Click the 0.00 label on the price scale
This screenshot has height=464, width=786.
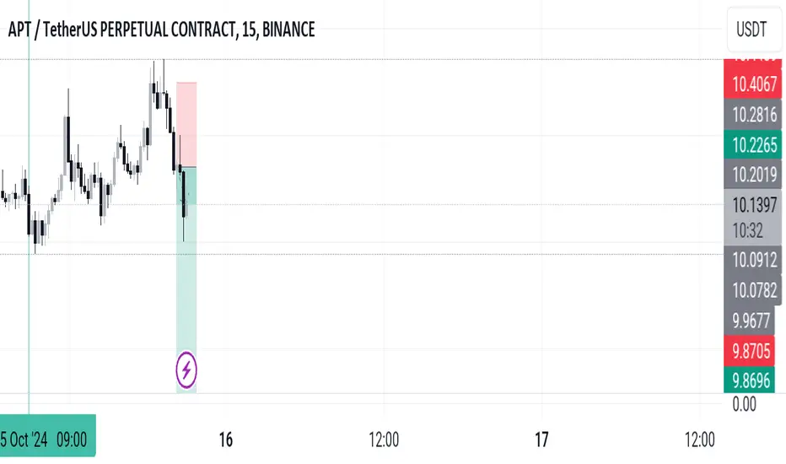pyautogui.click(x=745, y=404)
